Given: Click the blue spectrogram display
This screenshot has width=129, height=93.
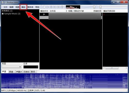Looking at the screenshot, I should (64, 81).
